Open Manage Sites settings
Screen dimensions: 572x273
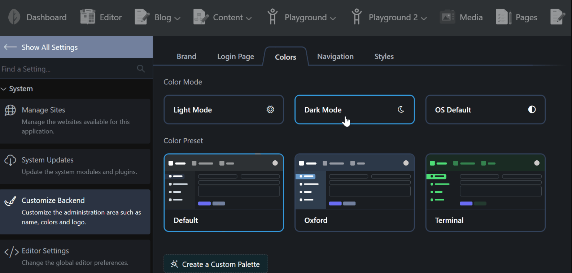coord(75,121)
